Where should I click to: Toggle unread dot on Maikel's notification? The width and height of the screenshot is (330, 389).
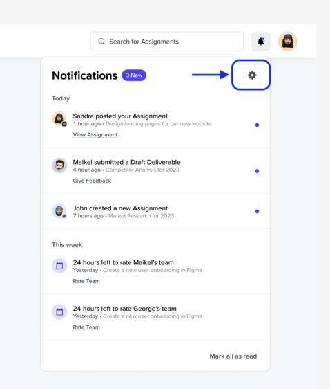point(257,171)
